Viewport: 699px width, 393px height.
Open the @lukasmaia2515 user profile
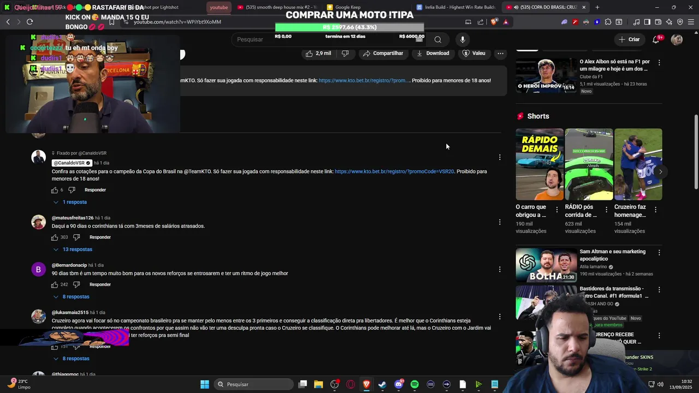coord(70,313)
